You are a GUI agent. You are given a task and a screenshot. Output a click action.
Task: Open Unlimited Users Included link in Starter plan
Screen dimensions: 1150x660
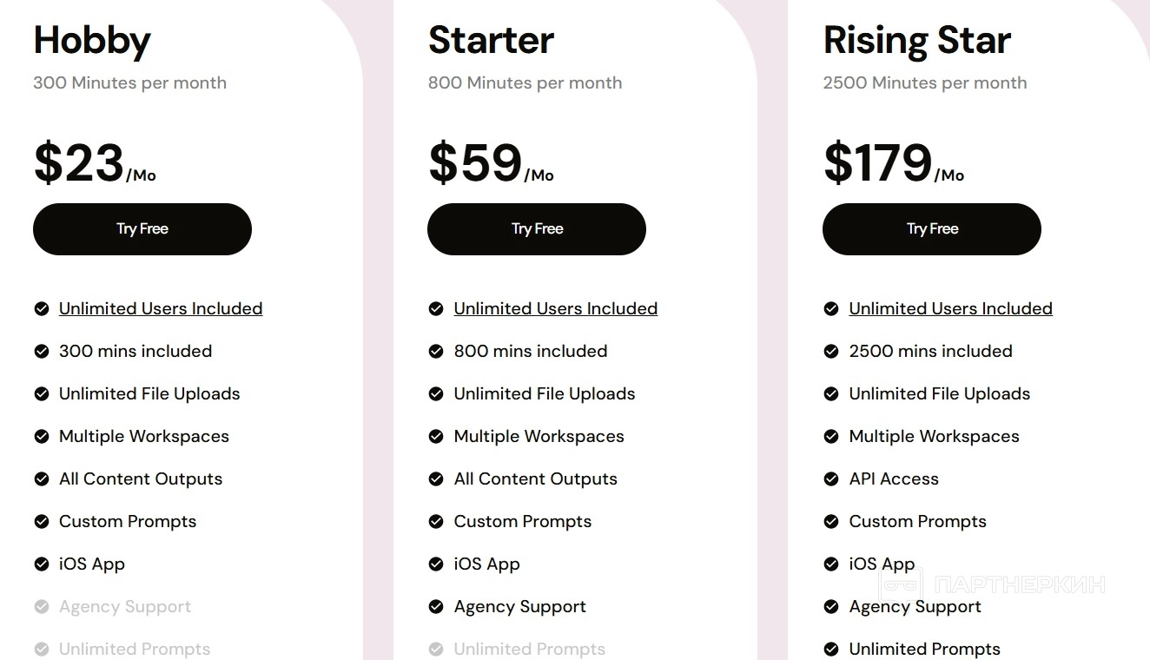click(555, 308)
